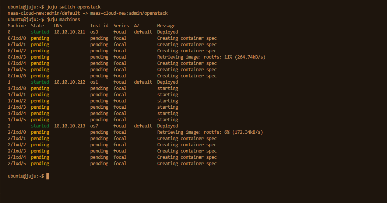This screenshot has width=387, height=203.
Task: Click the 'juju machines' command text
Action: point(63,19)
